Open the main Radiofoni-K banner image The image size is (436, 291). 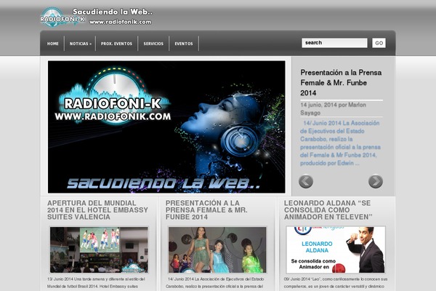click(x=166, y=127)
